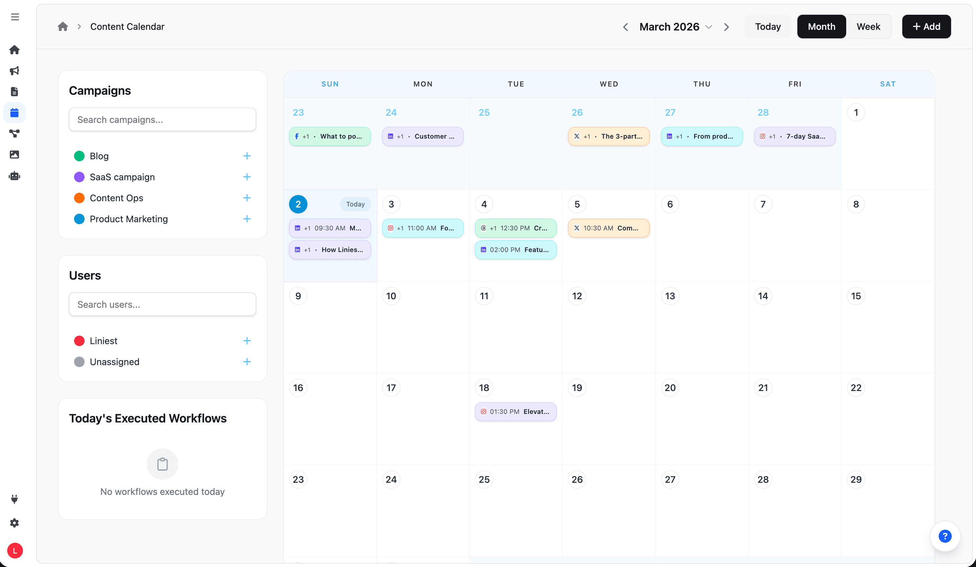Select the Campaigns megaphone icon in sidebar
Image resolution: width=976 pixels, height=567 pixels.
(x=15, y=70)
